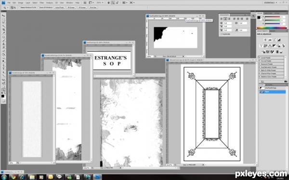Switch to the Actions tab
Screen dimensions: 289x180
click(x=269, y=85)
